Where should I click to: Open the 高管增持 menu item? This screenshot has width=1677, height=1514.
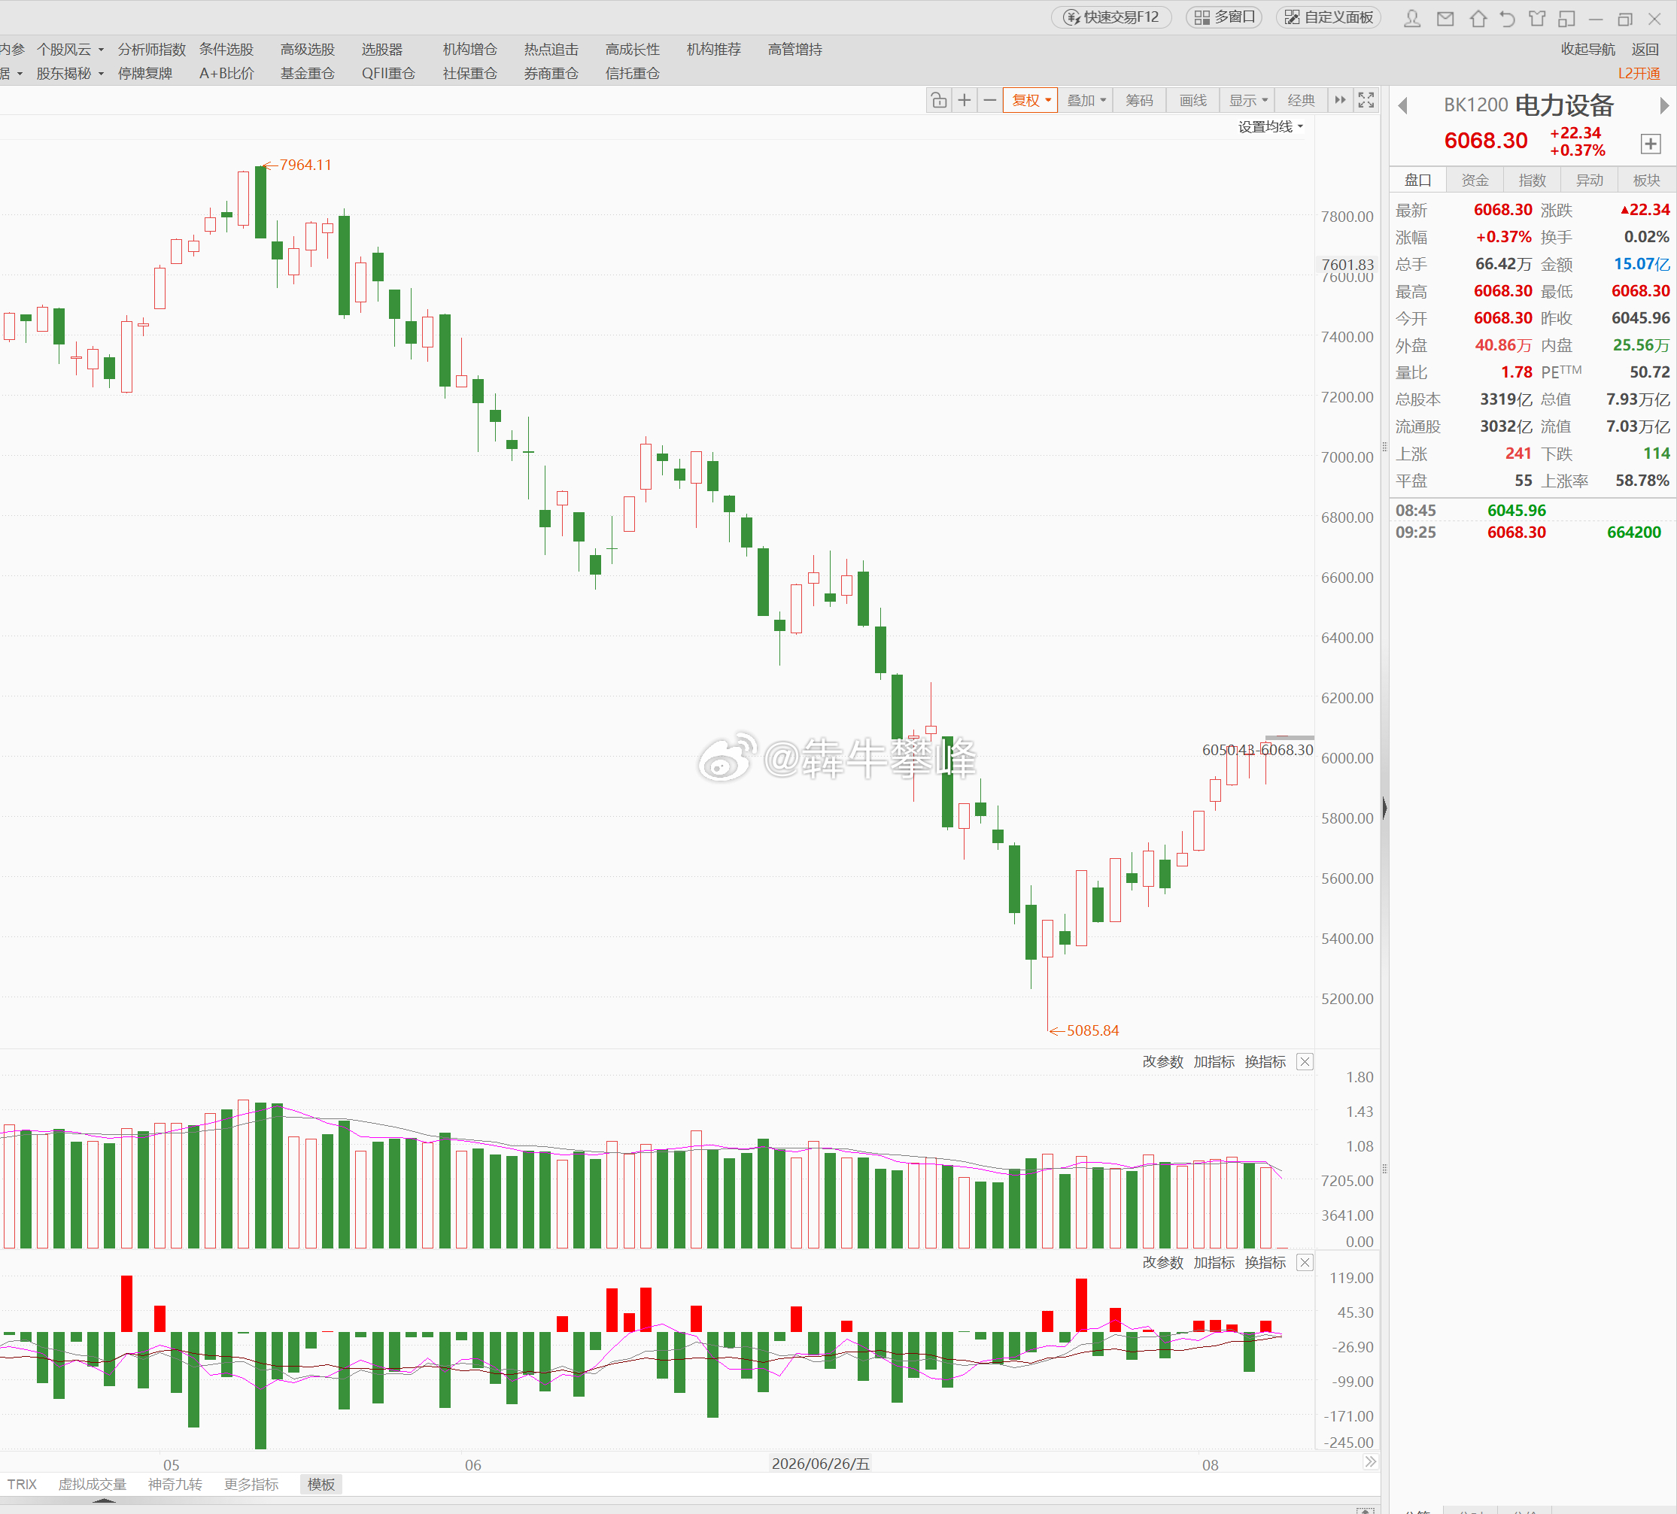795,49
